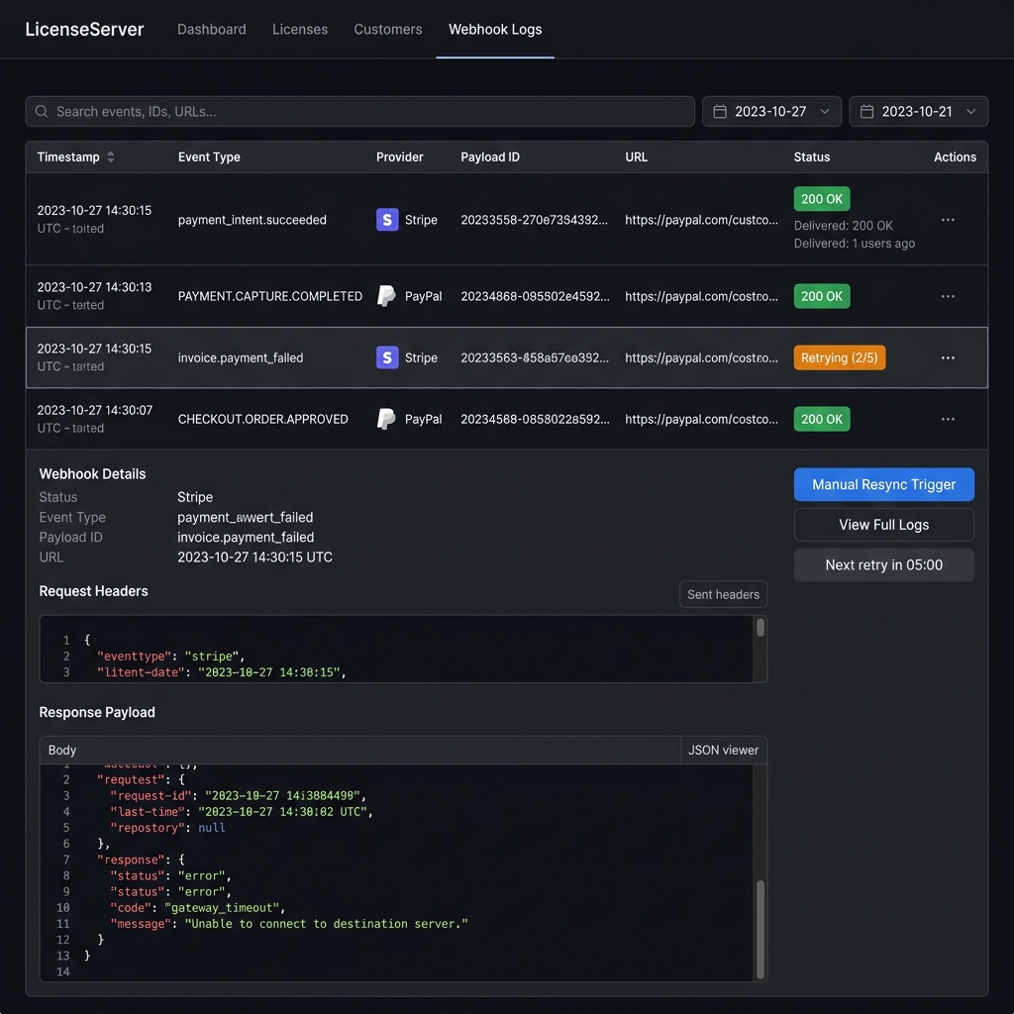Click the Next retry in 05:00 button

click(884, 564)
